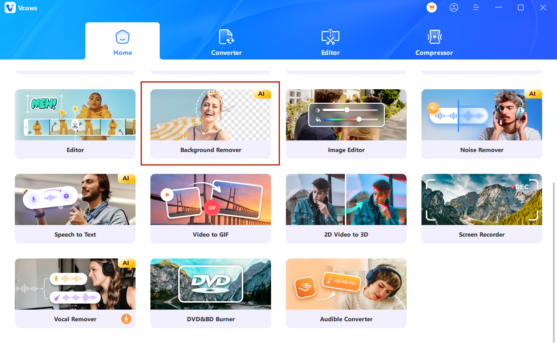Image resolution: width=557 pixels, height=344 pixels.
Task: Open the shopping cart icon
Action: [432, 7]
